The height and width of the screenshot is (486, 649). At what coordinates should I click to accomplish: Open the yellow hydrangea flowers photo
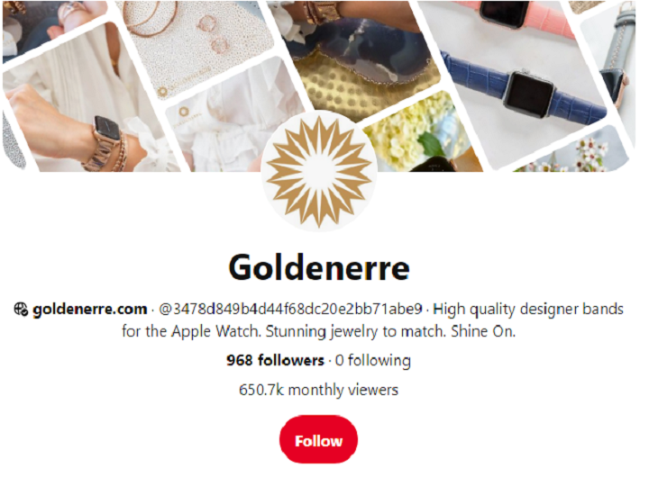tap(418, 134)
